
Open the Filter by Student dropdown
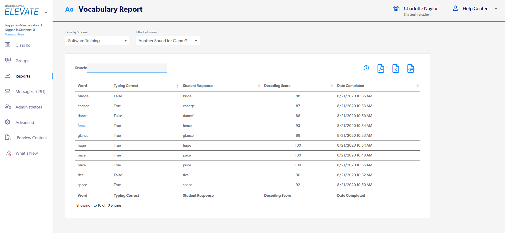[x=97, y=41]
